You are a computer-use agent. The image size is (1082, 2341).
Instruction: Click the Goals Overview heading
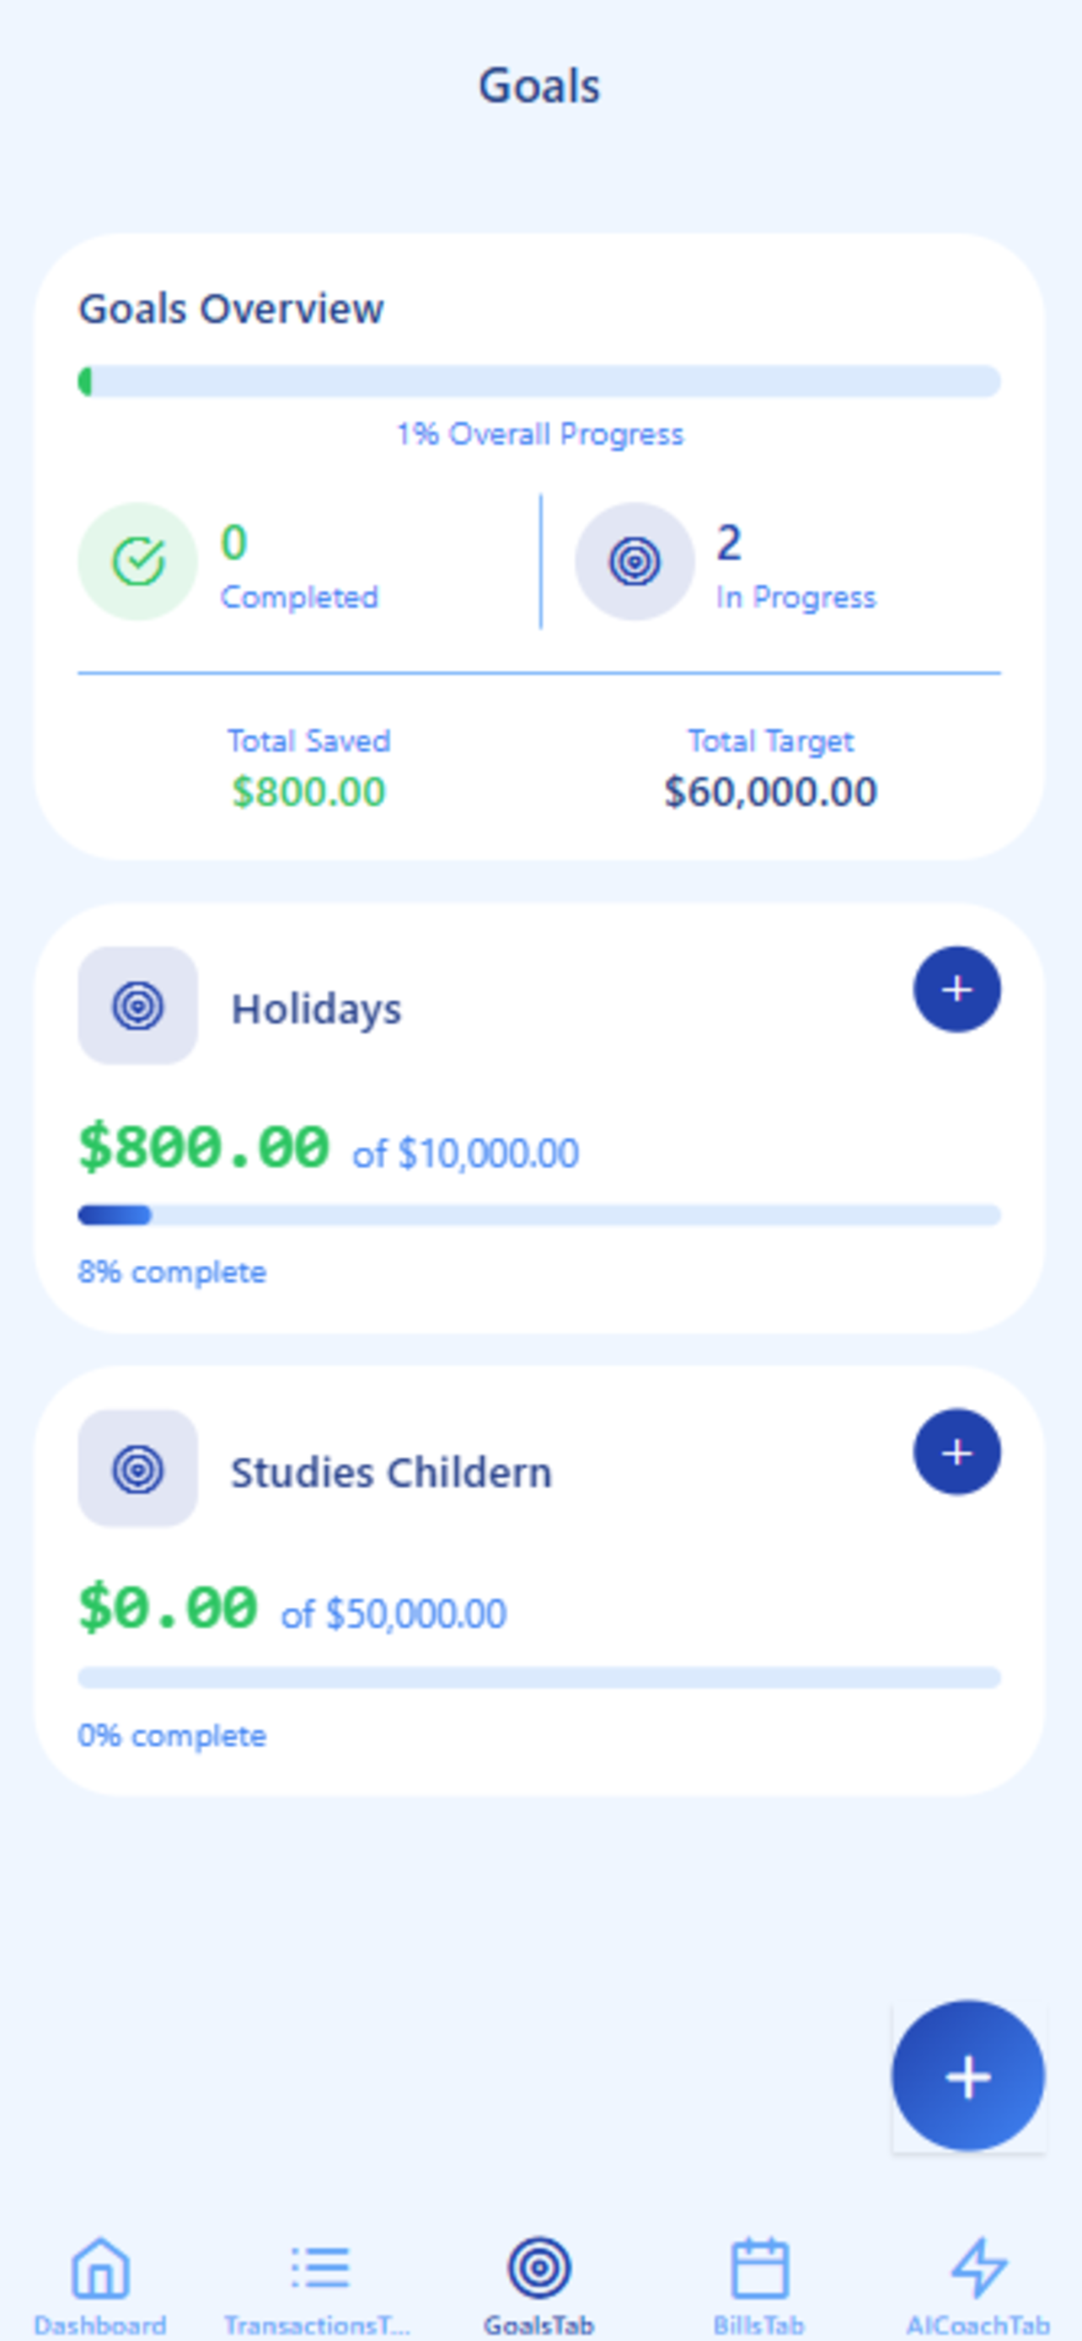[x=231, y=309]
